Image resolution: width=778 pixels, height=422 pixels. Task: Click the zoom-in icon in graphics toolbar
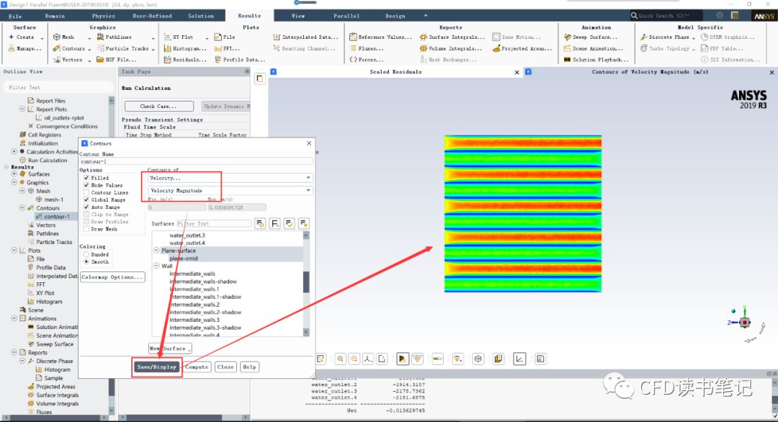coord(340,359)
